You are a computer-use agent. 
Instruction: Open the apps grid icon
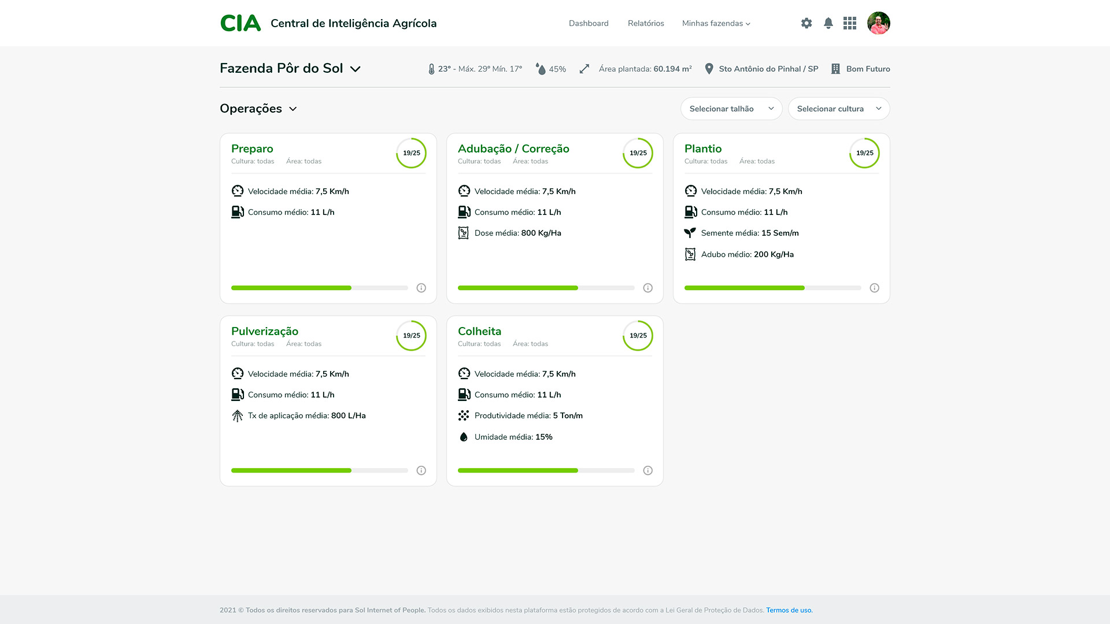(850, 23)
